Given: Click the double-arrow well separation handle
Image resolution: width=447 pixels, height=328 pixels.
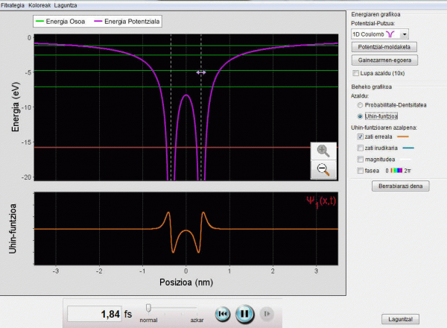Looking at the screenshot, I should click(x=201, y=72).
